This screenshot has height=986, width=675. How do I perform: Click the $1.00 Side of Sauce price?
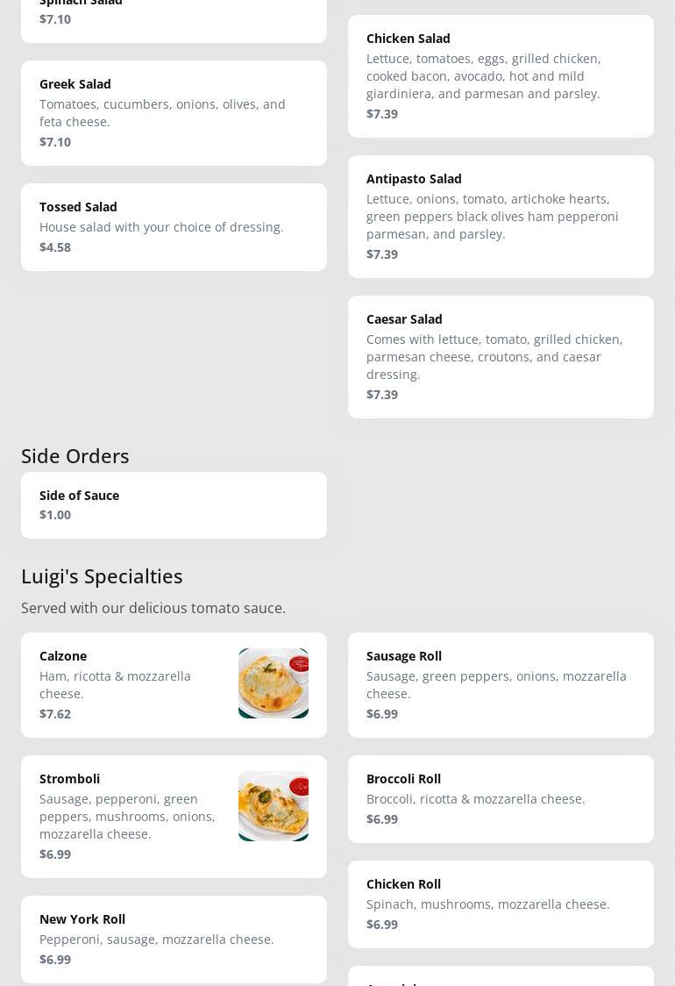coord(55,515)
